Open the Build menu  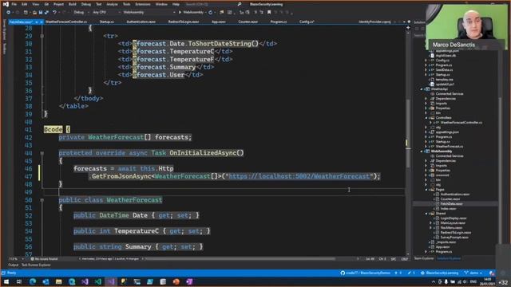73,4
